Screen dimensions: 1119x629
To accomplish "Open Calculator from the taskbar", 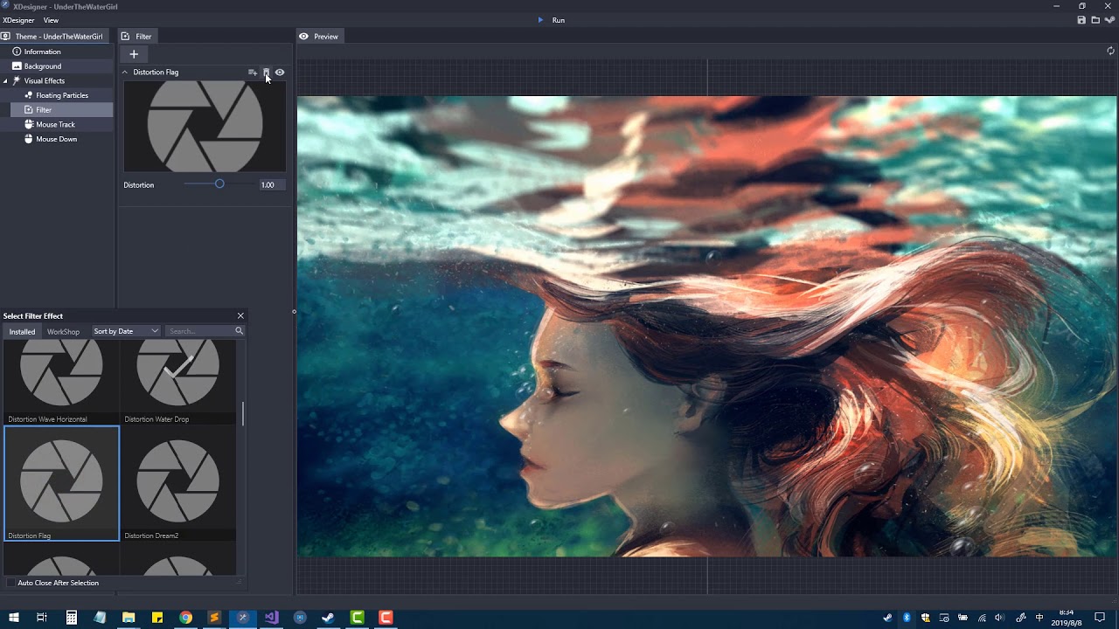I will 71,618.
